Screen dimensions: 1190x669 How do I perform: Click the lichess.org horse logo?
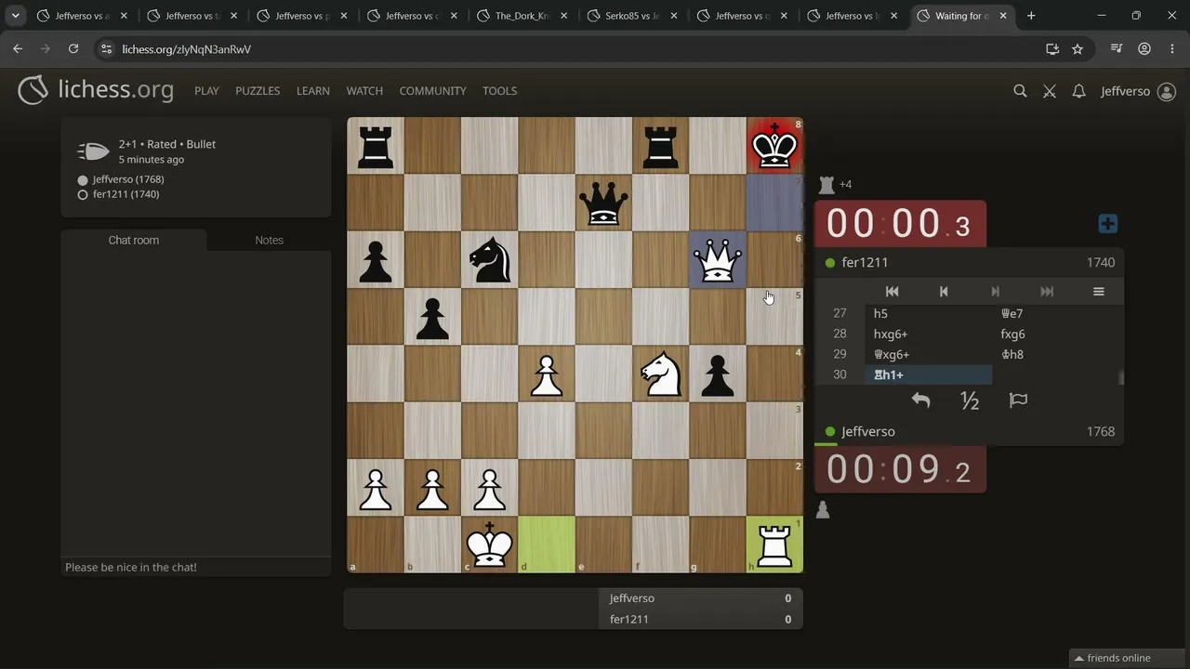pyautogui.click(x=33, y=90)
